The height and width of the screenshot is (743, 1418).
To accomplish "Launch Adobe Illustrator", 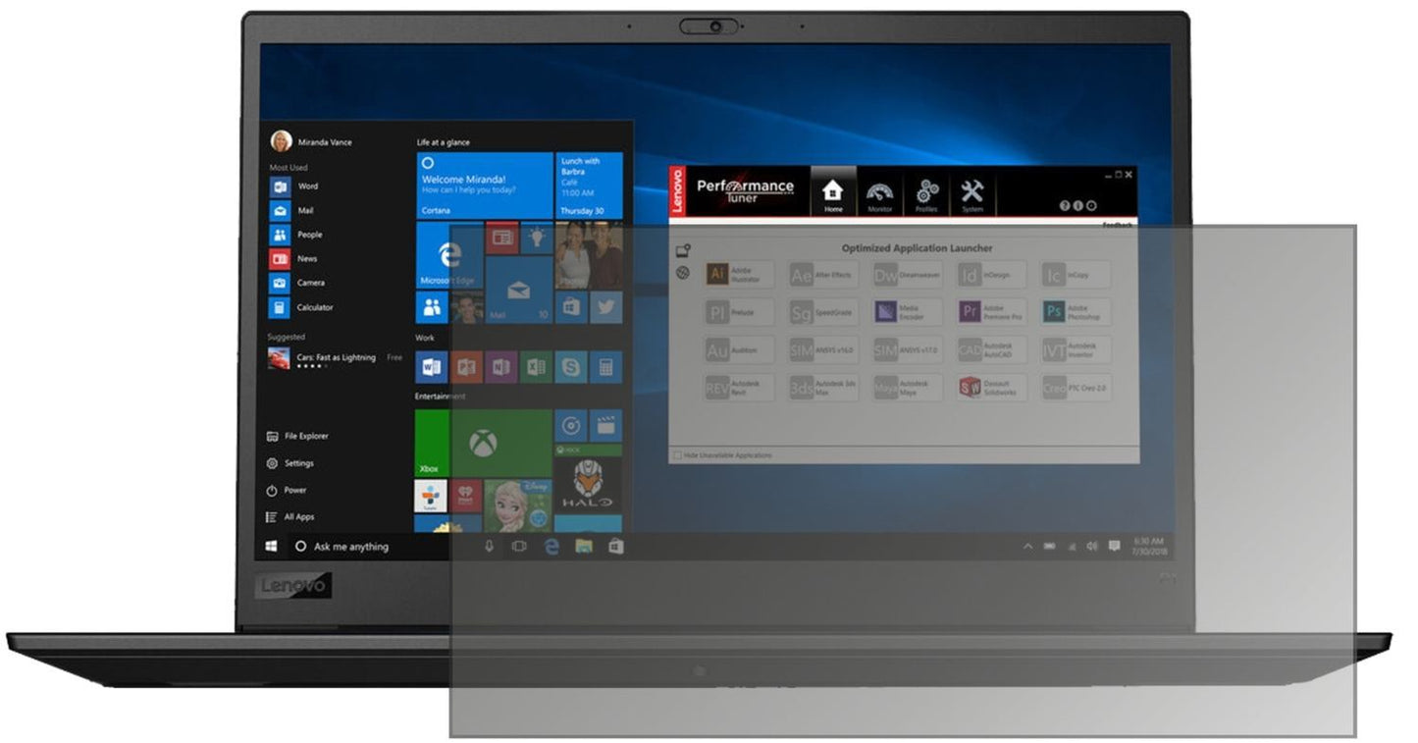I will [x=740, y=275].
